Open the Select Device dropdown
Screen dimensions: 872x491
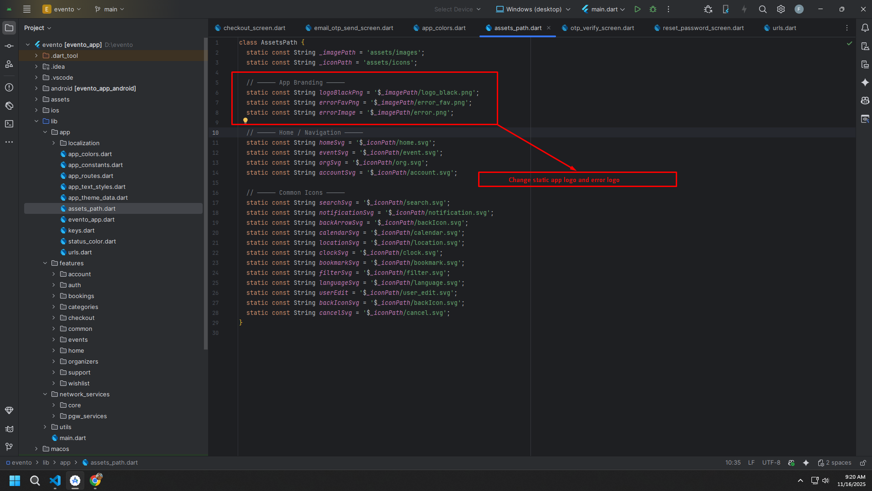click(457, 9)
